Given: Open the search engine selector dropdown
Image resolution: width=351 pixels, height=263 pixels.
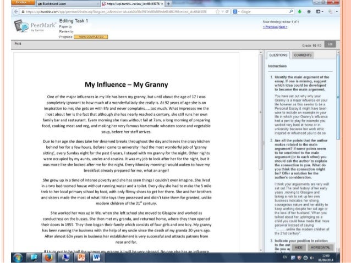Looking at the screenshot, I should [236, 12].
